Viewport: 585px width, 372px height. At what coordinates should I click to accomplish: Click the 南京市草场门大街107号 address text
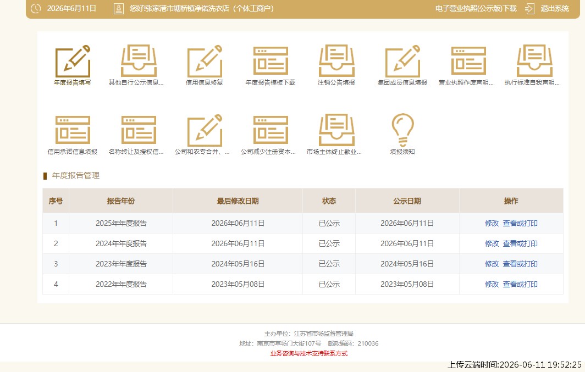pos(280,343)
